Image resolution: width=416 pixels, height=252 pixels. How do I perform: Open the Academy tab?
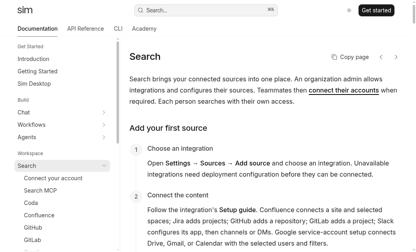145,29
